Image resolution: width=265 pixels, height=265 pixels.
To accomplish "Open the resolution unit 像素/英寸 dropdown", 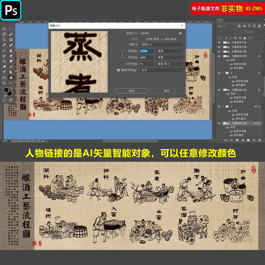I will (170, 64).
